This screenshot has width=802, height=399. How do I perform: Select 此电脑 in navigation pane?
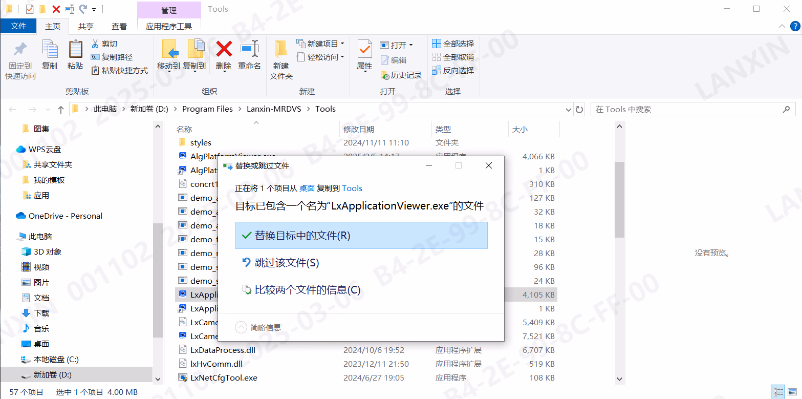click(40, 237)
